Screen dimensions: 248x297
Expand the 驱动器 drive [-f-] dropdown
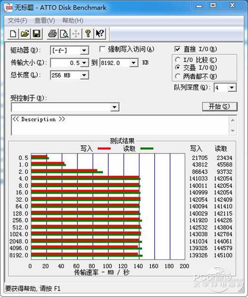point(84,51)
